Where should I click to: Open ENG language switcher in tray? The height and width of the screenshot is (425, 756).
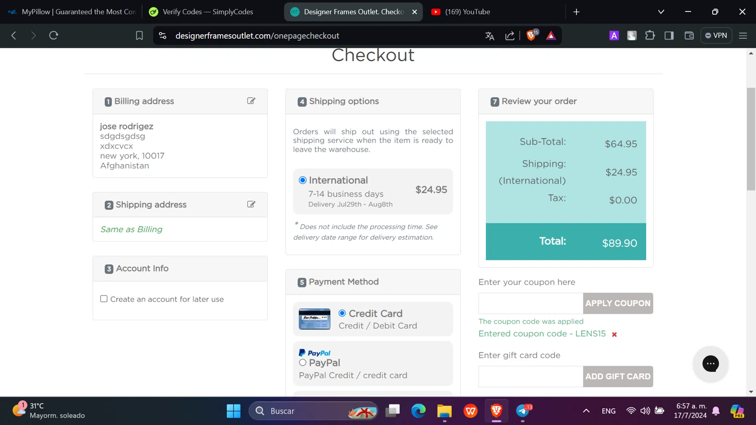[x=608, y=411]
